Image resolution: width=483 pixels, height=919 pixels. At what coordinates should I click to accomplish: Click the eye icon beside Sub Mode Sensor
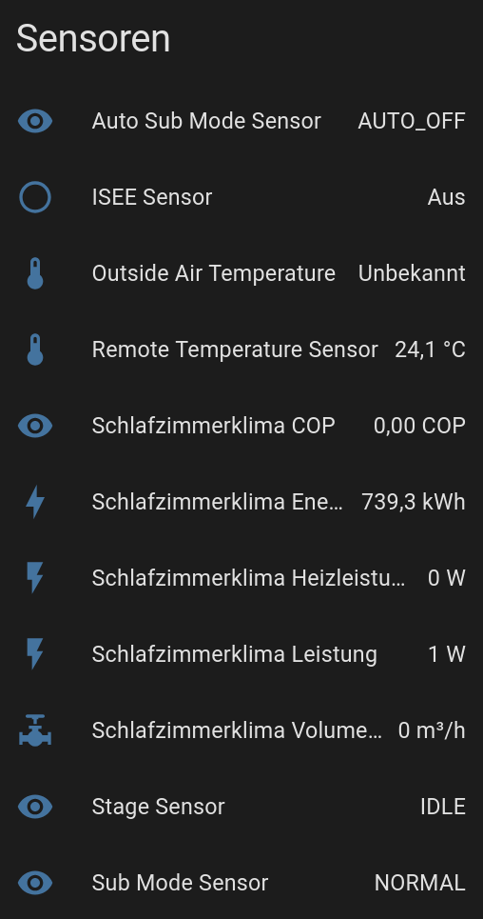(35, 883)
